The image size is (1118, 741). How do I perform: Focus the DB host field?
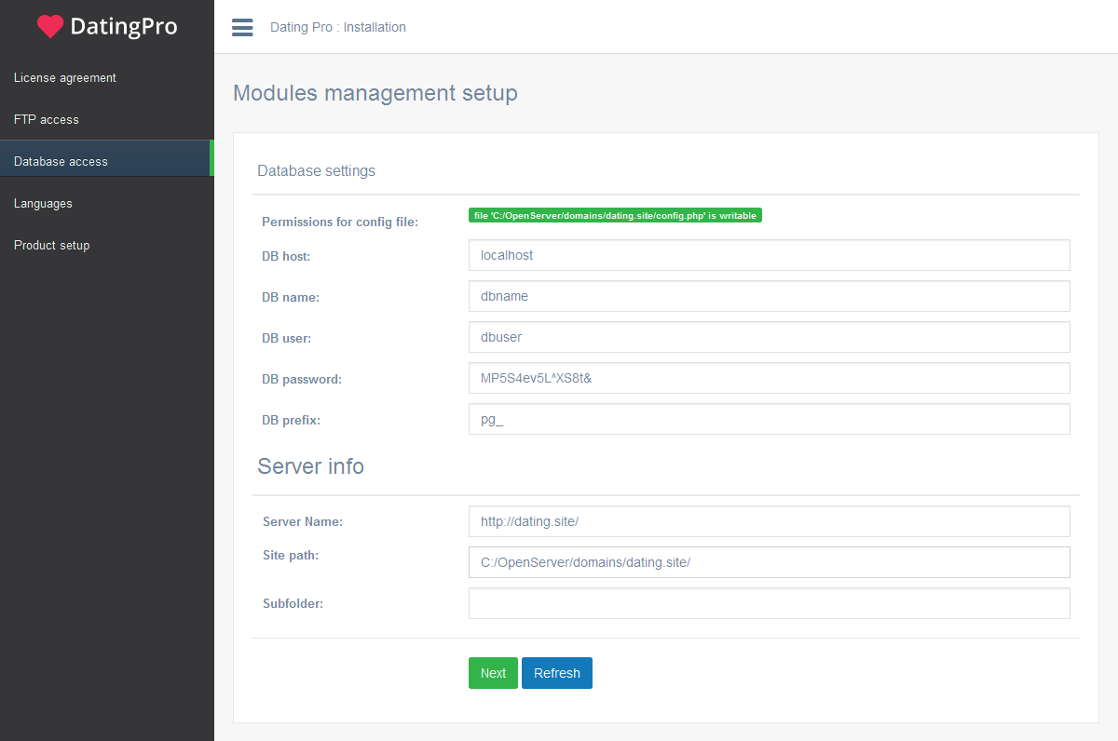click(769, 255)
